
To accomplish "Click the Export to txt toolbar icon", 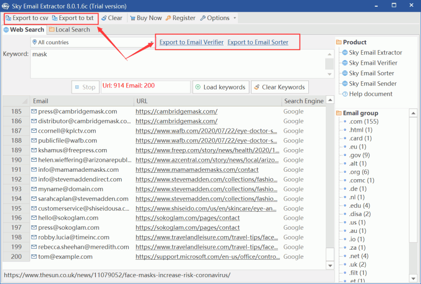I will pyautogui.click(x=55, y=18).
